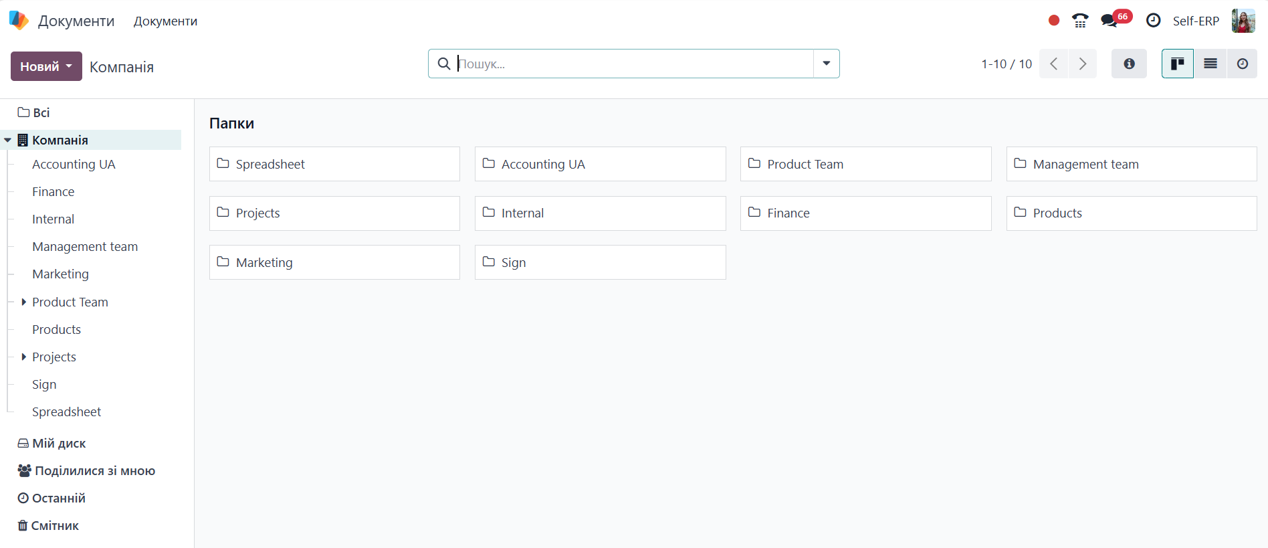Screen dimensions: 1268x548
Task: Toggle the info details panel
Action: [x=1129, y=64]
